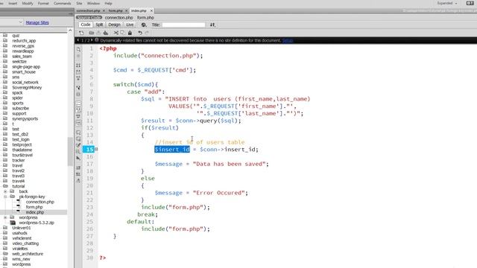Close the index.php document tab

(151, 10)
